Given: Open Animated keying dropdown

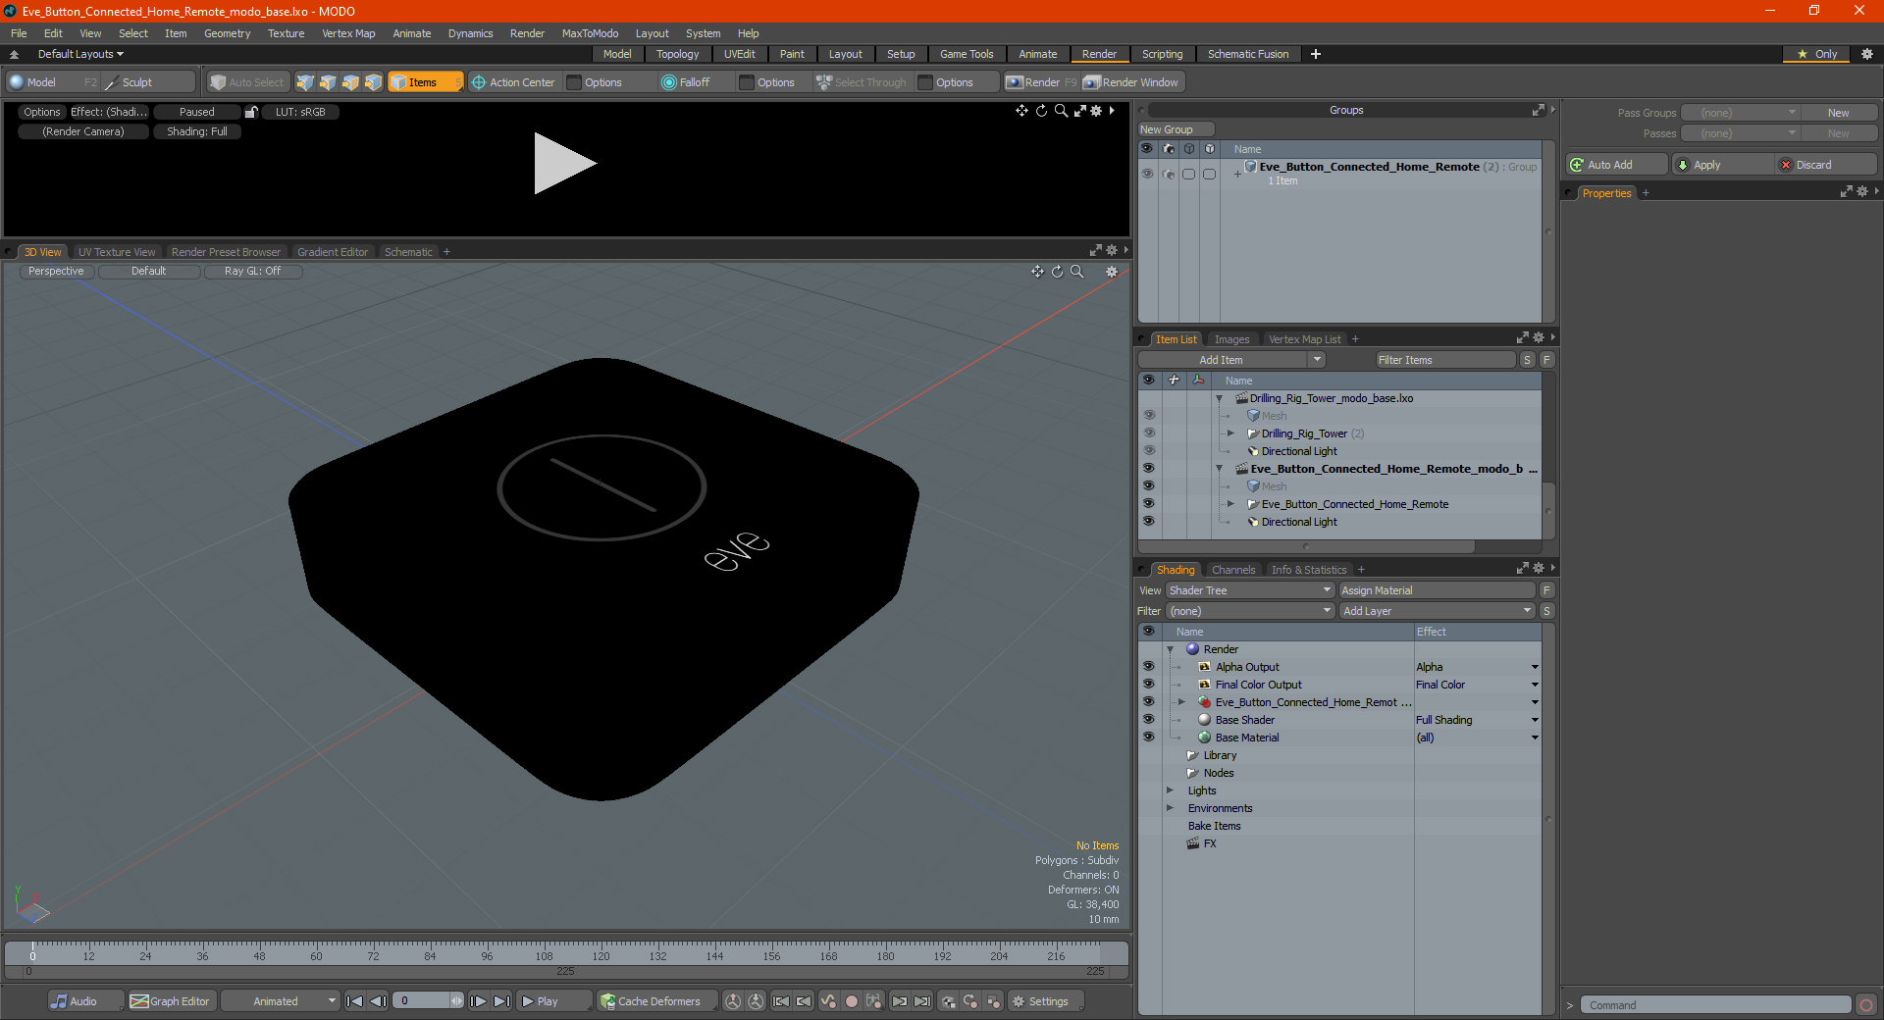Looking at the screenshot, I should tap(280, 1001).
